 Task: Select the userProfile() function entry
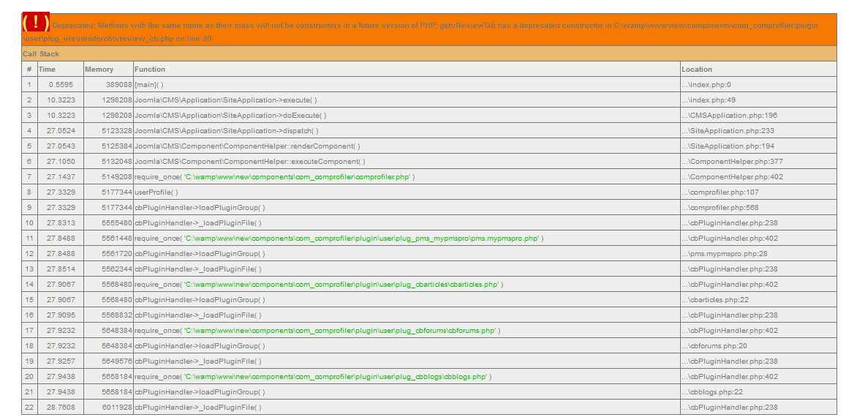click(x=156, y=192)
